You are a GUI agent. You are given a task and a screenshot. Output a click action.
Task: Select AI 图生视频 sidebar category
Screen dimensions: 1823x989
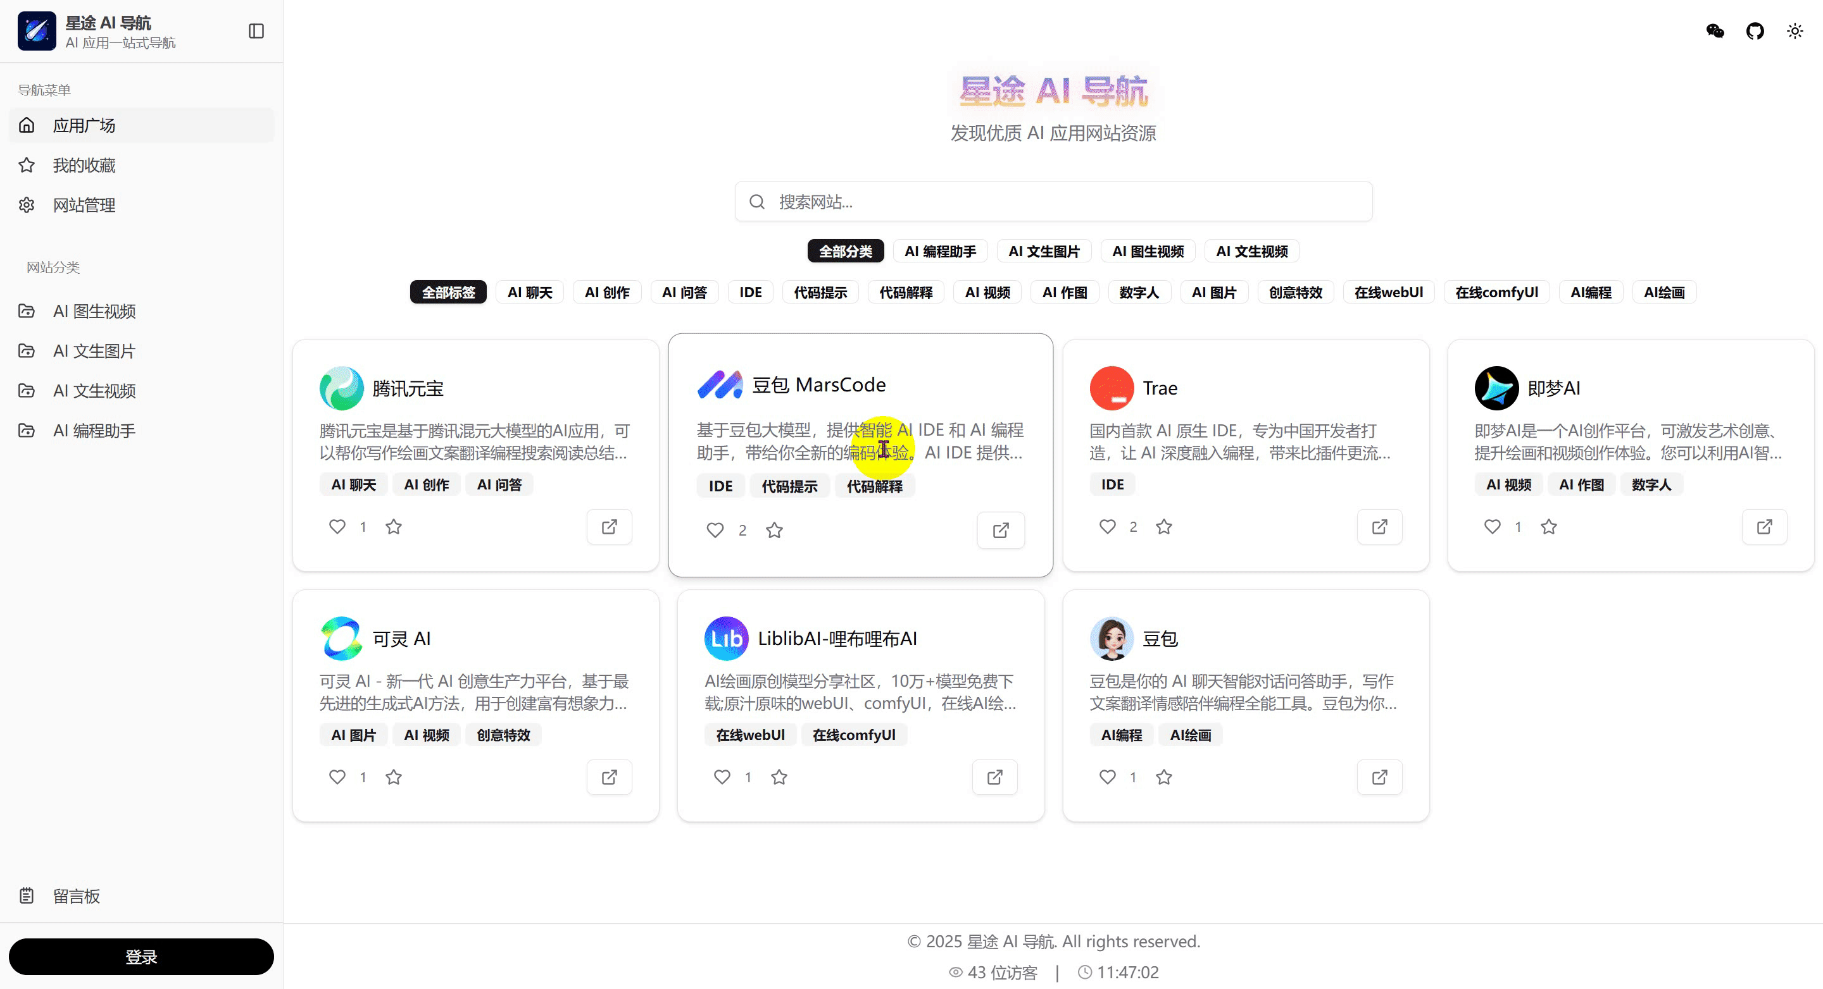[x=142, y=311]
